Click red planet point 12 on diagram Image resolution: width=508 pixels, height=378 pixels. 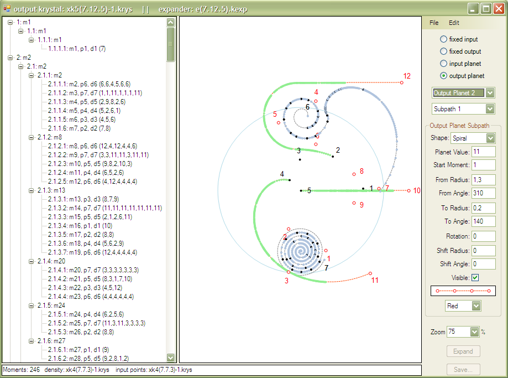(x=401, y=82)
